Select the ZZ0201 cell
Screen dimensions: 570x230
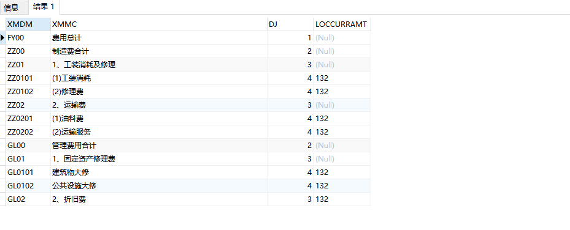[28, 118]
